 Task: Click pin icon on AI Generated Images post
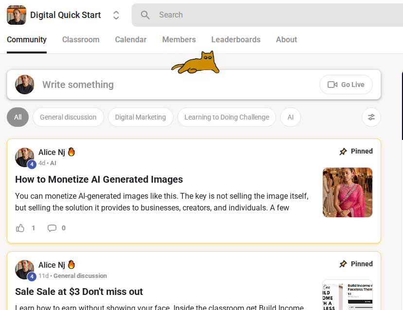tap(343, 152)
